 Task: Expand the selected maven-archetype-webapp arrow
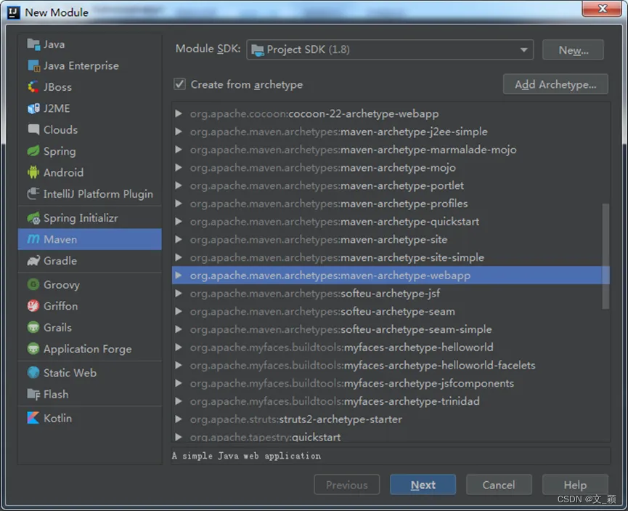(179, 275)
